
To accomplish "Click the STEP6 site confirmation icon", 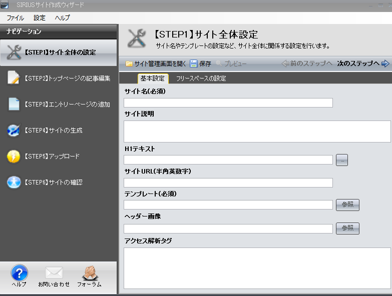I will [14, 182].
